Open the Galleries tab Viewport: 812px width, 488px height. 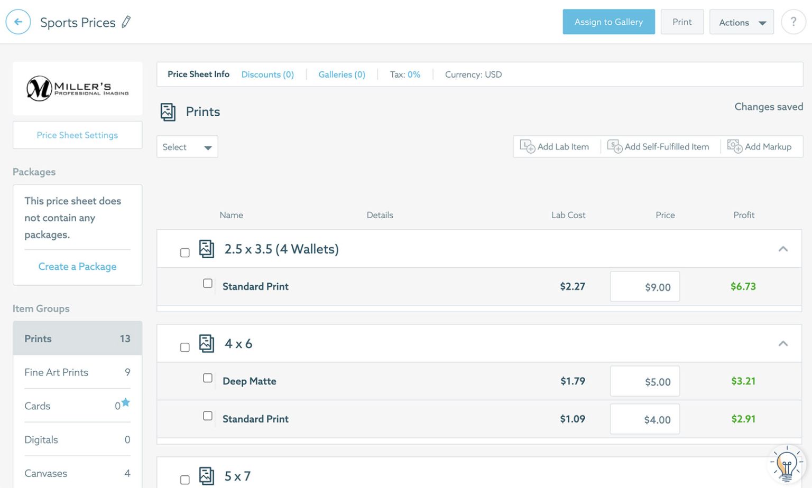coord(341,74)
